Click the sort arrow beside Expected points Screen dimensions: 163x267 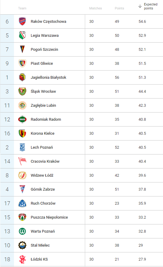coord(140,6)
